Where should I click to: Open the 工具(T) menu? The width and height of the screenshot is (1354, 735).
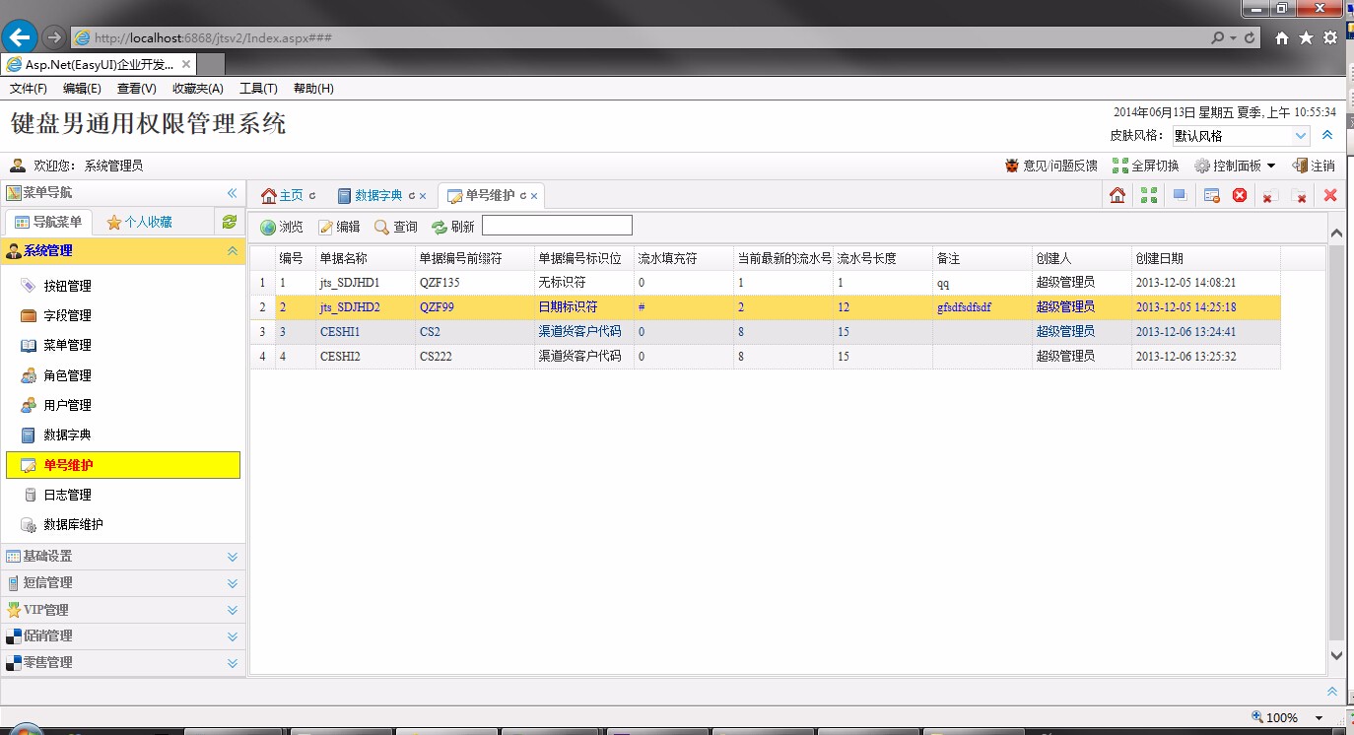[258, 88]
